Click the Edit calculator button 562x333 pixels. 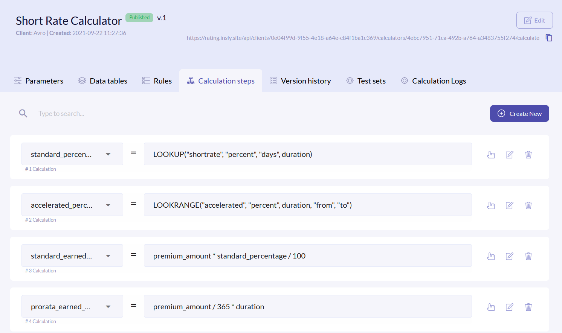click(x=534, y=20)
